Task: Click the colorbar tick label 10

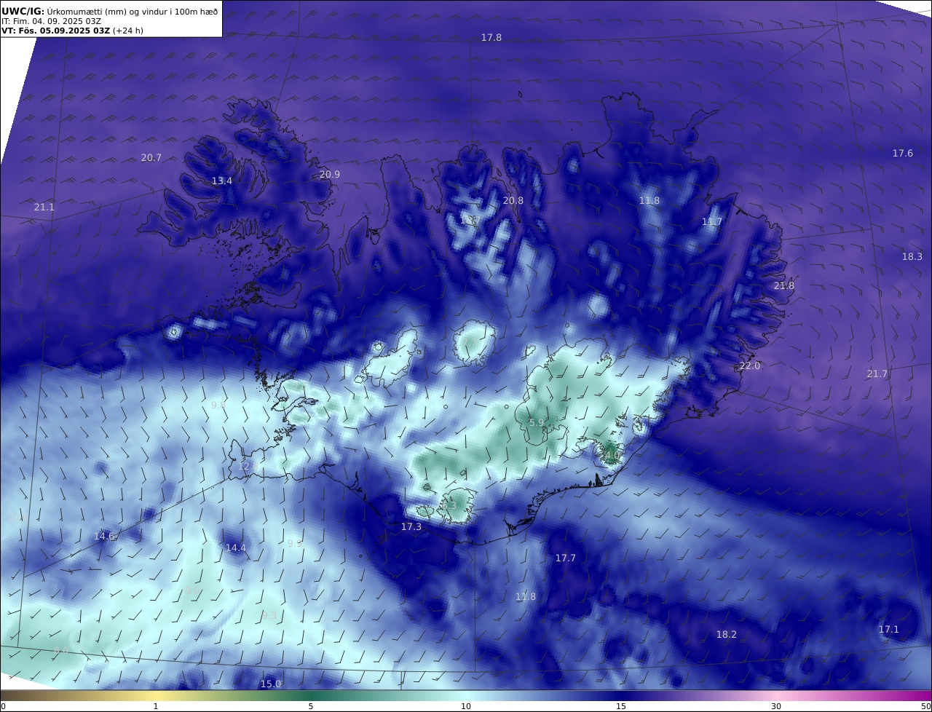Action: [x=466, y=706]
